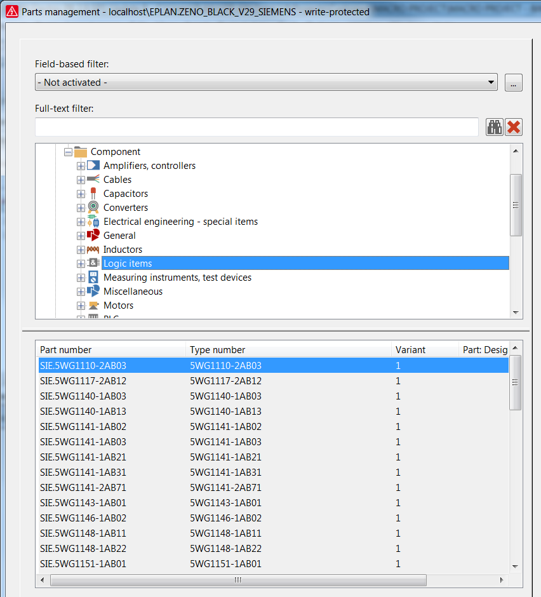Click the EPLAN app icon in title bar
541x597 pixels.
(x=12, y=11)
